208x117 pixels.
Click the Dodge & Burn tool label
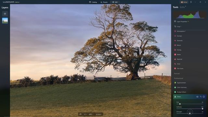point(181,92)
